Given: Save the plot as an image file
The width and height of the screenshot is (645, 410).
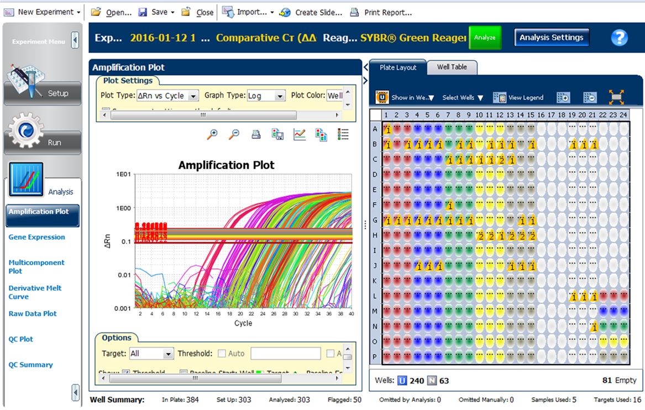Looking at the screenshot, I should click(x=277, y=134).
